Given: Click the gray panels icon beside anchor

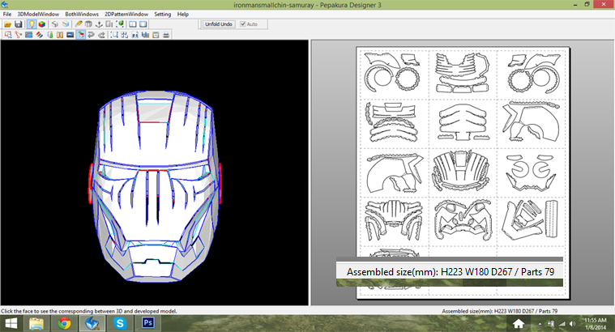Looking at the screenshot, I should pyautogui.click(x=109, y=24).
